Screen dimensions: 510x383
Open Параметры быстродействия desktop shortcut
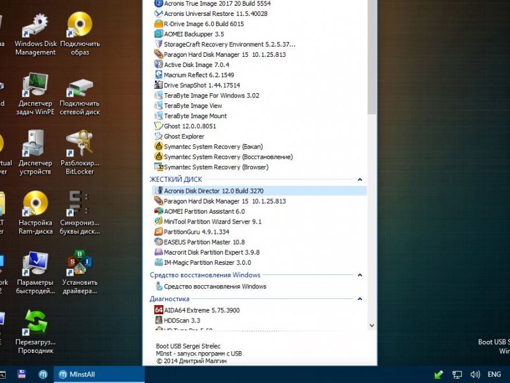(x=36, y=273)
